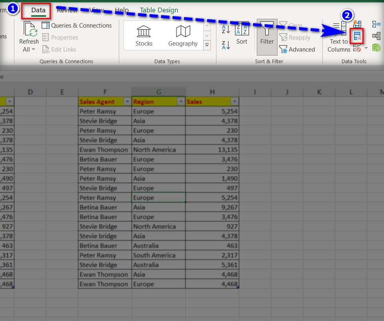Click the 2,317 sales cell
This screenshot has width=384, height=321.
click(212, 255)
